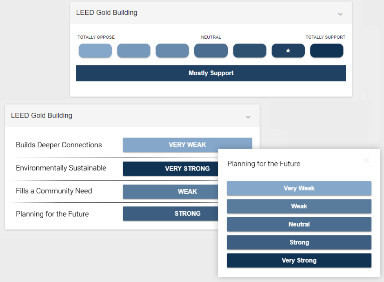Screen dimensions: 384x282
Task: Click the TOTALLY SUPPORT scale label
Action: tap(325, 37)
